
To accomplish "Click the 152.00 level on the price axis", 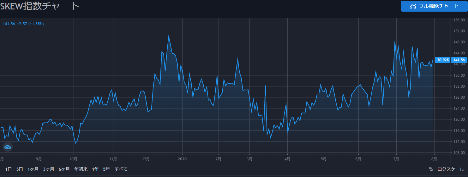I will 459,31.
